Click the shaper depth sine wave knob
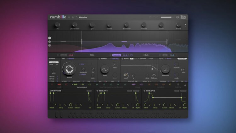Image resolution: width=236 pixels, height=133 pixels. [x=105, y=69]
